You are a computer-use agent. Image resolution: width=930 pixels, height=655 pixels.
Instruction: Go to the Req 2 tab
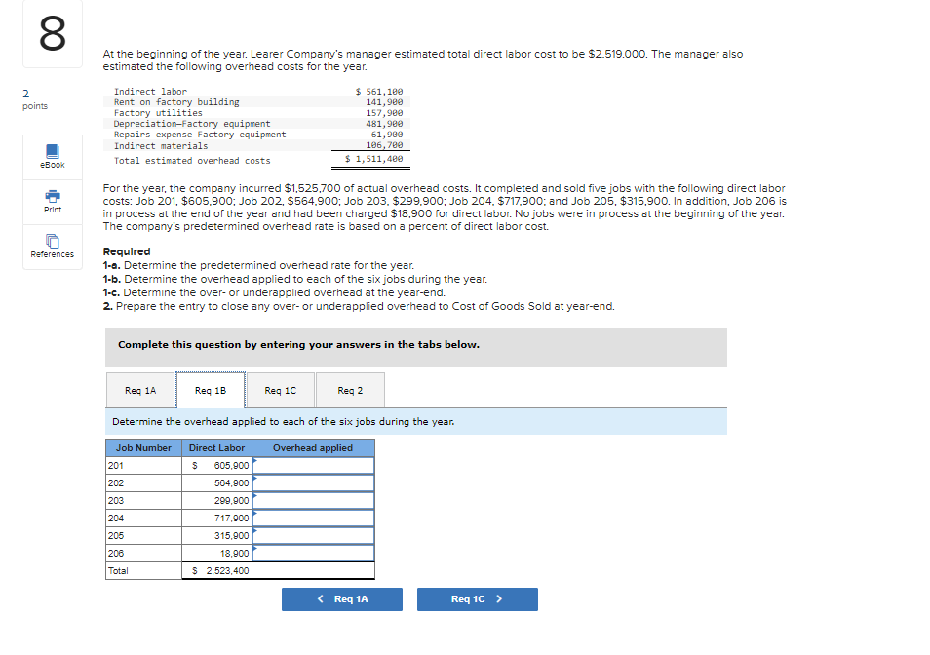point(350,390)
